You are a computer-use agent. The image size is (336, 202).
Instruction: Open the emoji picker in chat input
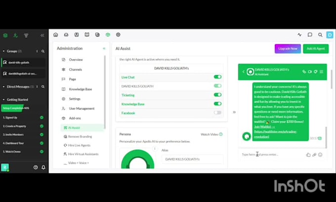point(320,155)
